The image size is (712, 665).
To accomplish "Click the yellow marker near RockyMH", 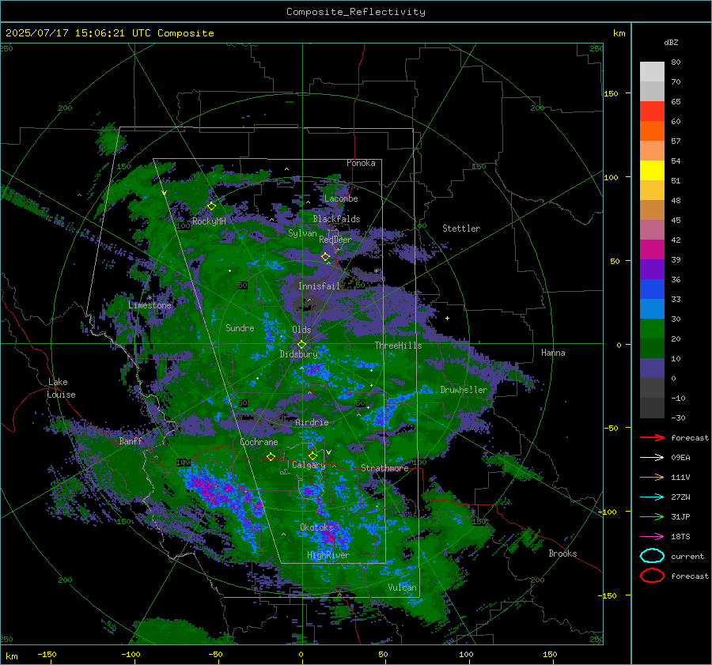I will (x=211, y=206).
